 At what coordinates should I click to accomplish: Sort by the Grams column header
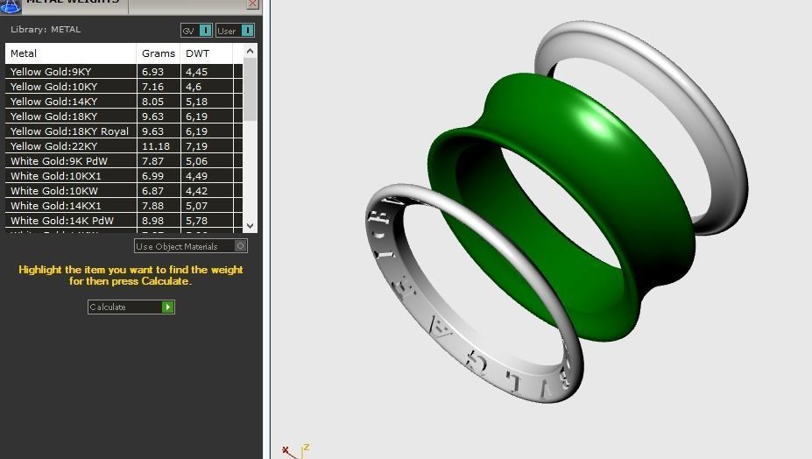click(159, 53)
